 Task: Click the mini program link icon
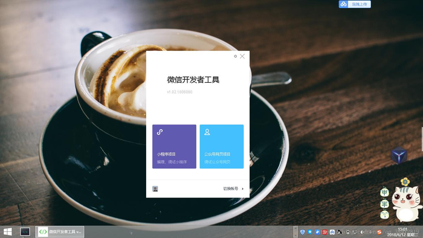coord(160,132)
